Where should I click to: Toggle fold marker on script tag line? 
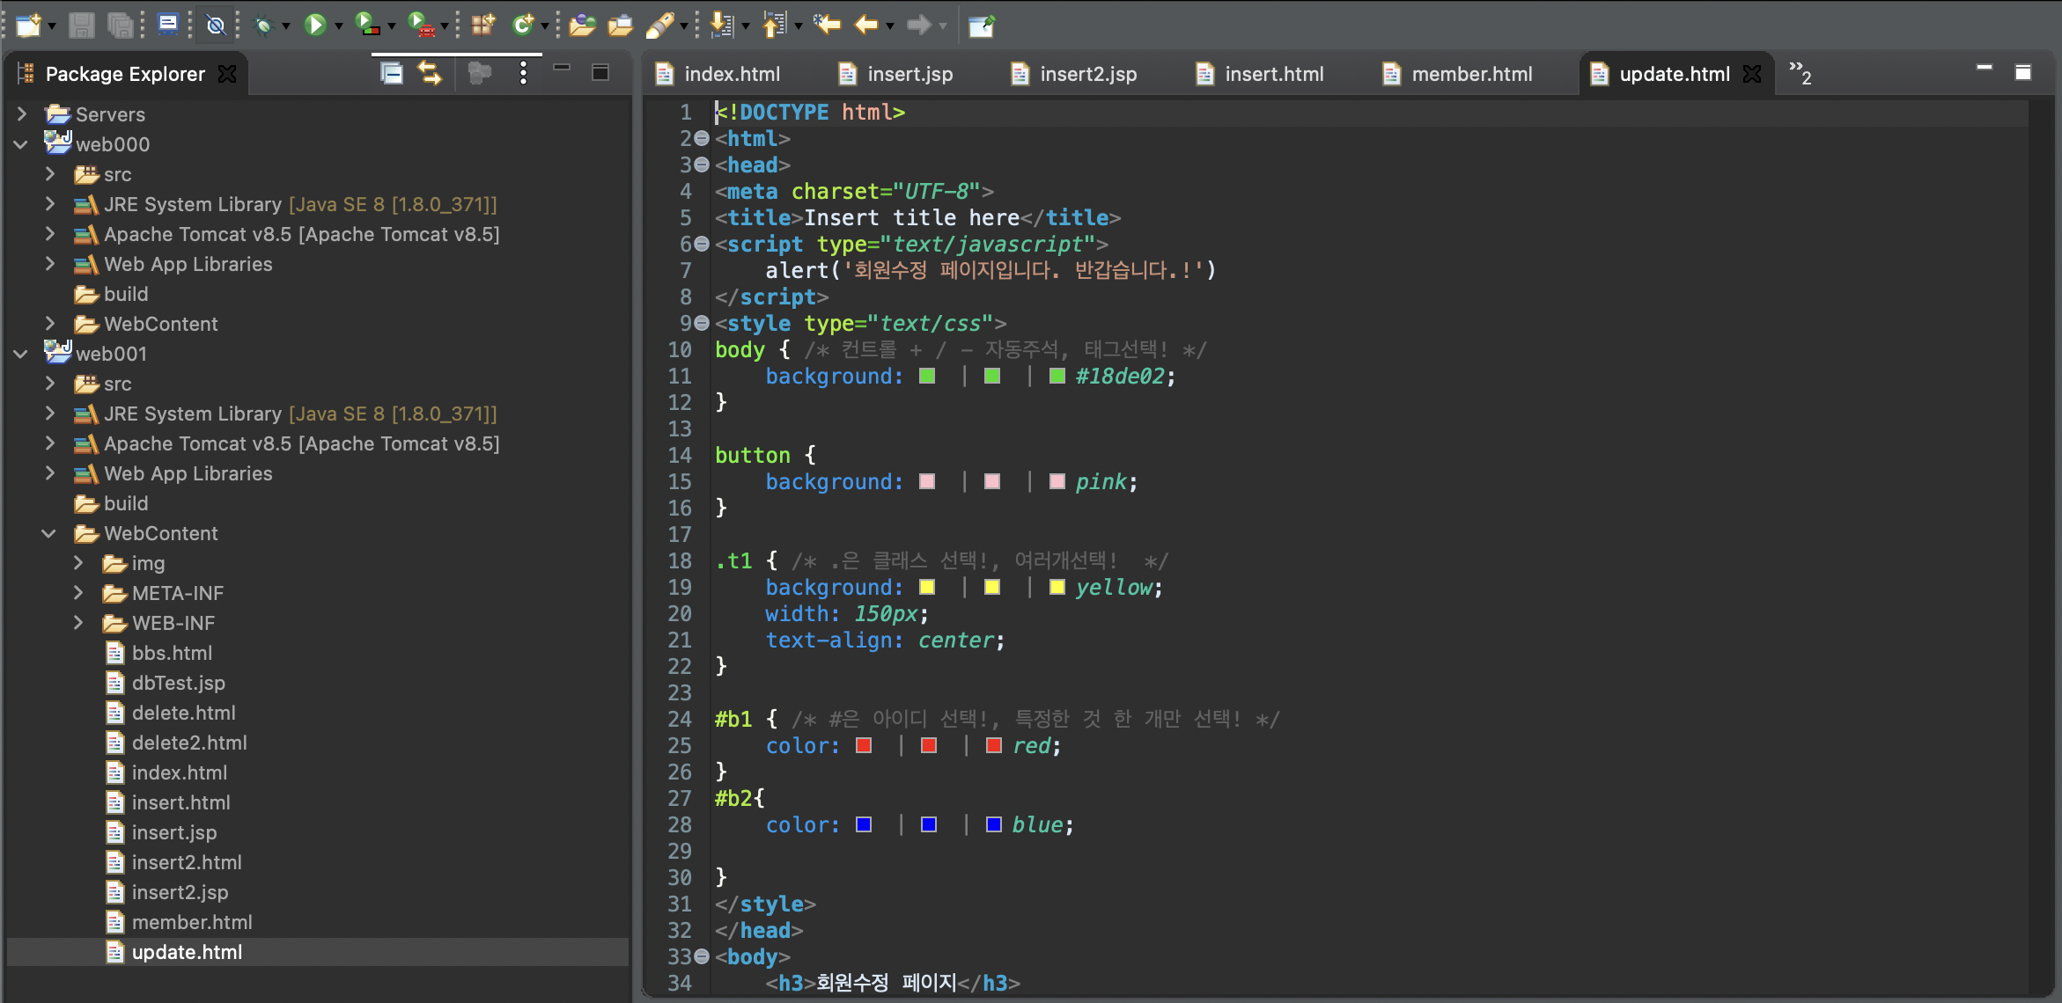(x=702, y=244)
